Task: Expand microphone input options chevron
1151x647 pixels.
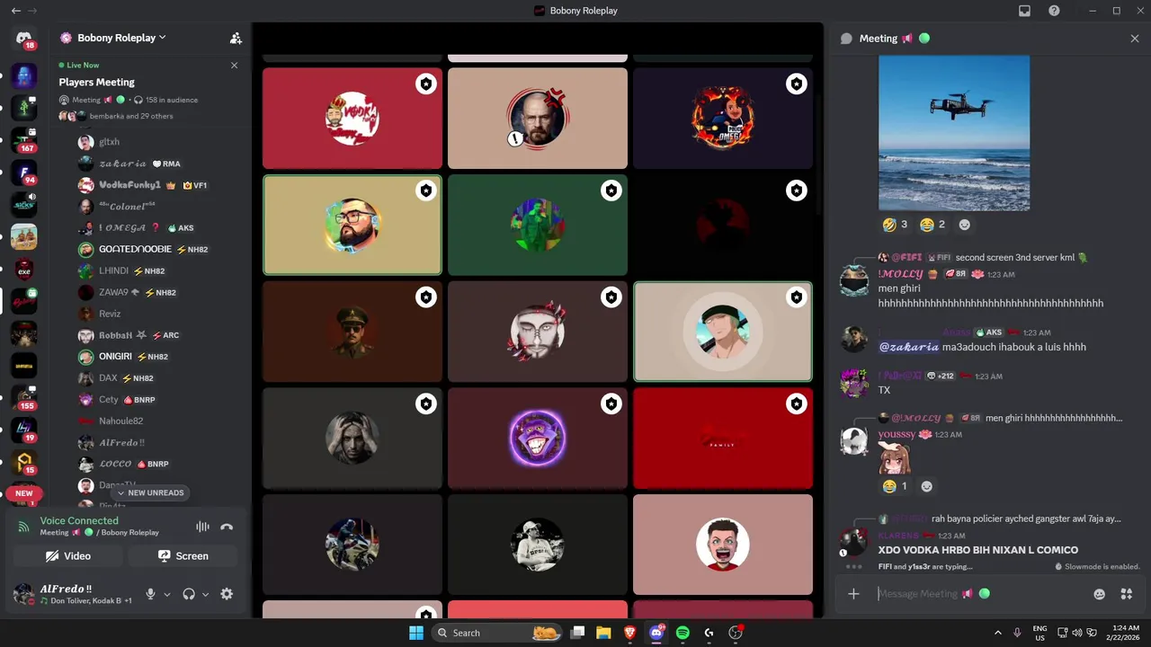Action: point(166,594)
